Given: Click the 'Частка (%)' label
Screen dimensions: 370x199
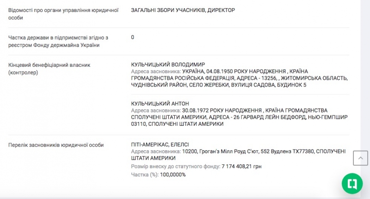Looking at the screenshot, I should point(145,175).
